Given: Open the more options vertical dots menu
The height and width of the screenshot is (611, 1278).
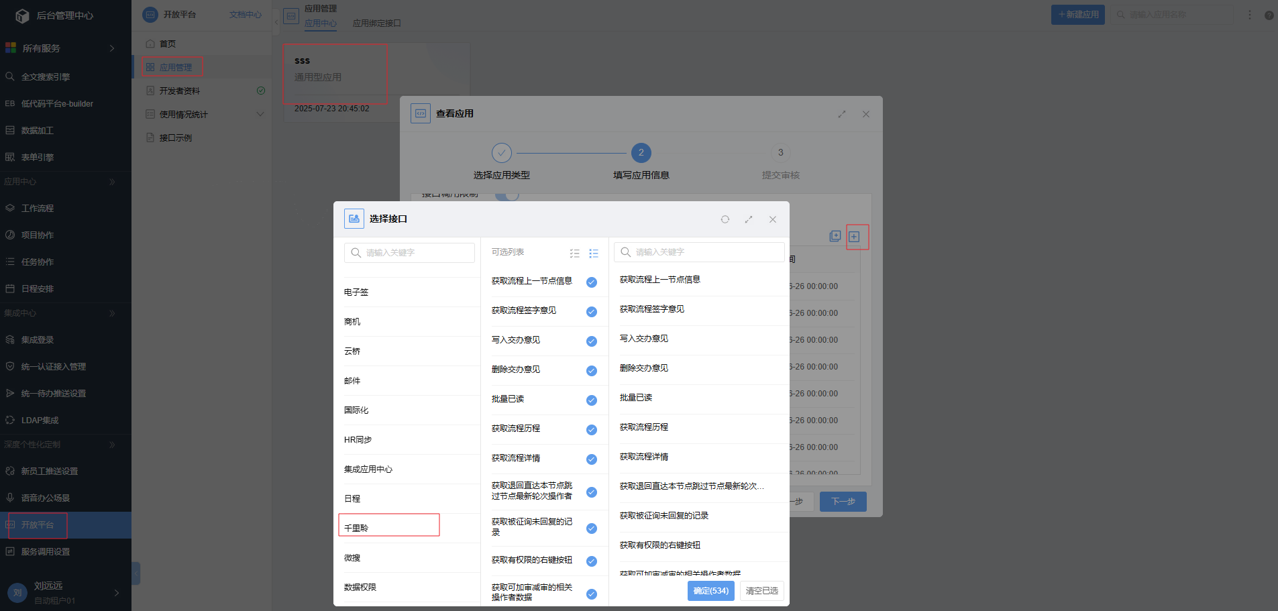Looking at the screenshot, I should tap(1249, 14).
